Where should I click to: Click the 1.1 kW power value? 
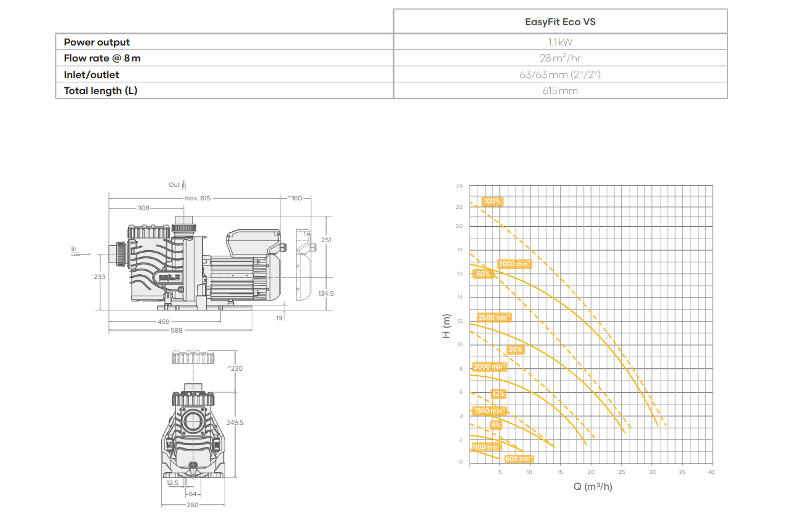pos(560,42)
